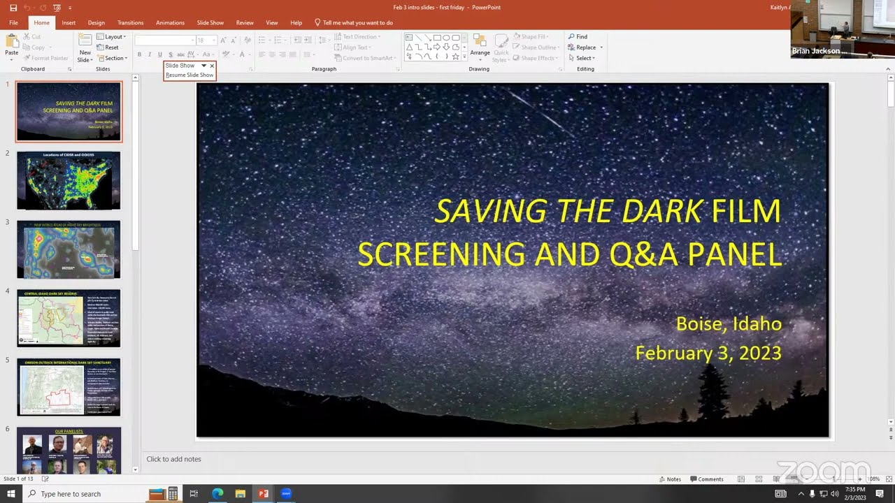Open Windows Start menu
Image resolution: width=895 pixels, height=503 pixels.
click(12, 494)
